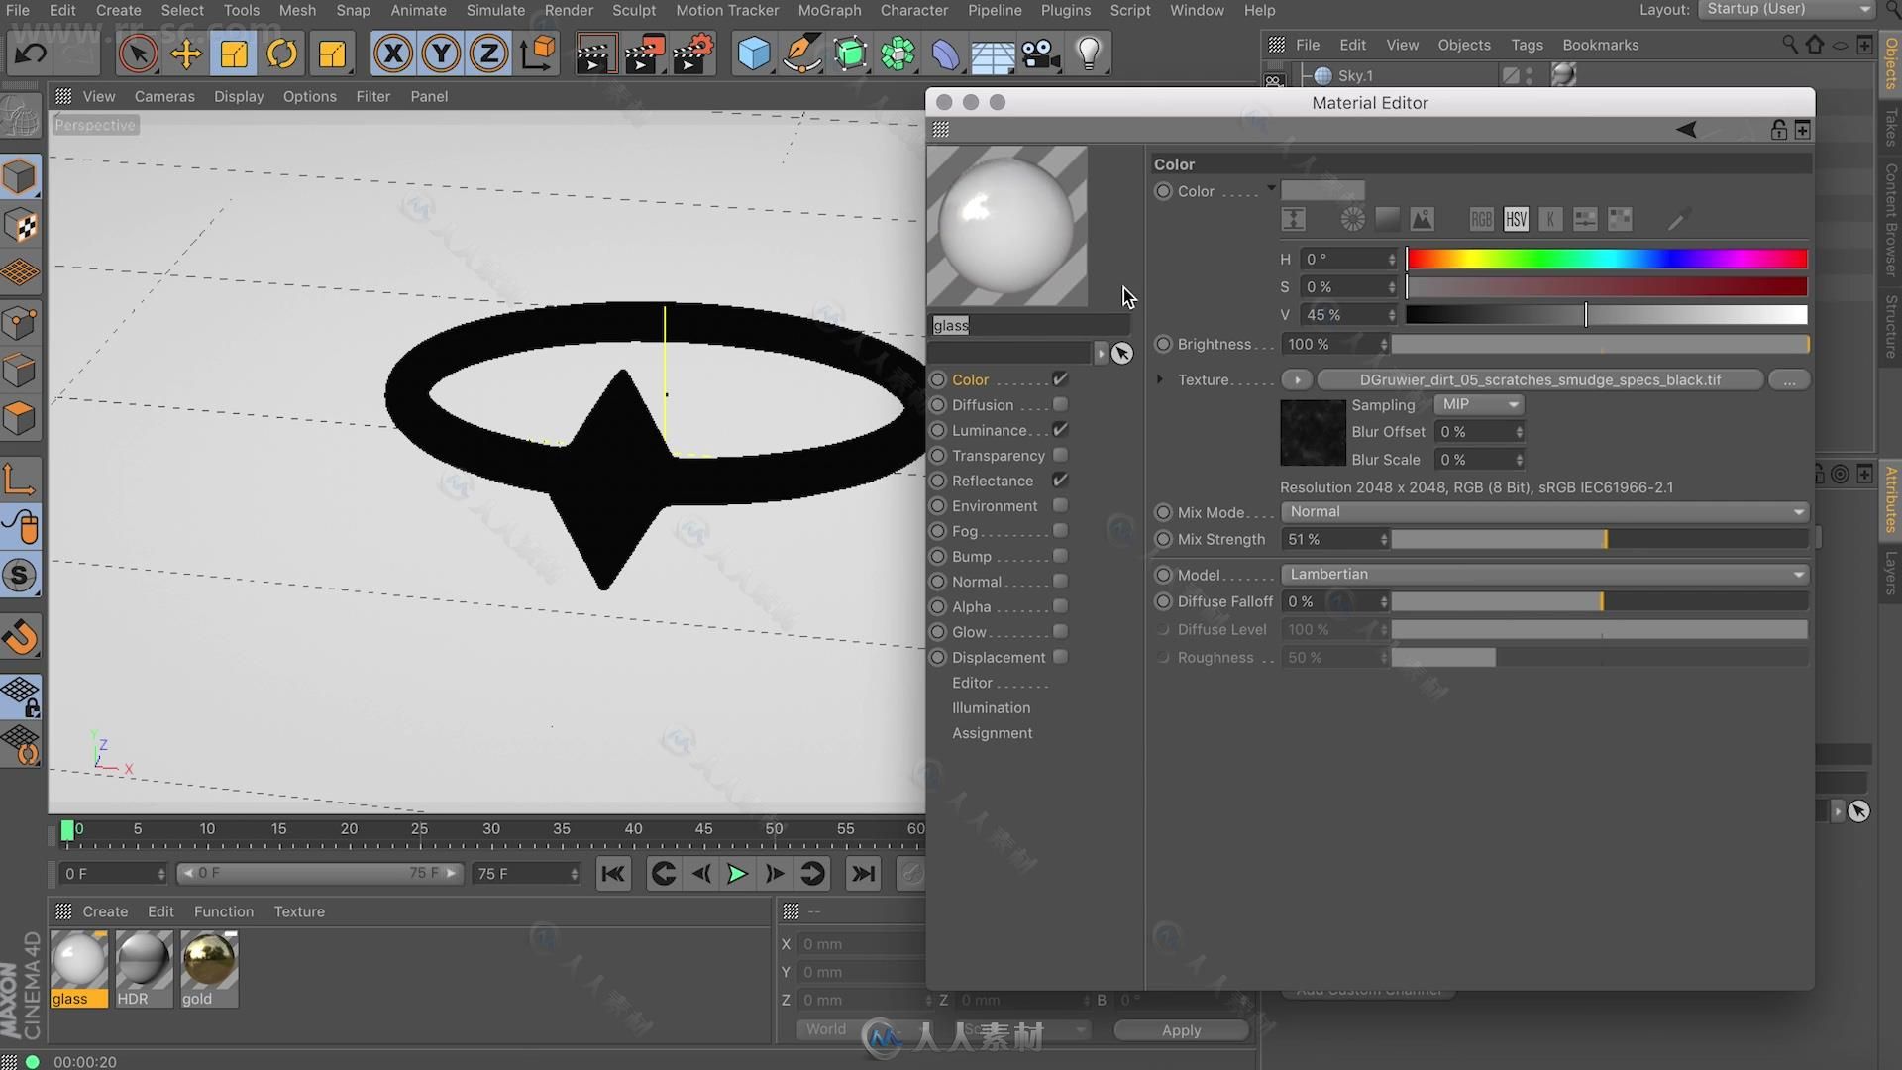Open the Illumination settings page
The height and width of the screenshot is (1070, 1902).
click(x=991, y=707)
